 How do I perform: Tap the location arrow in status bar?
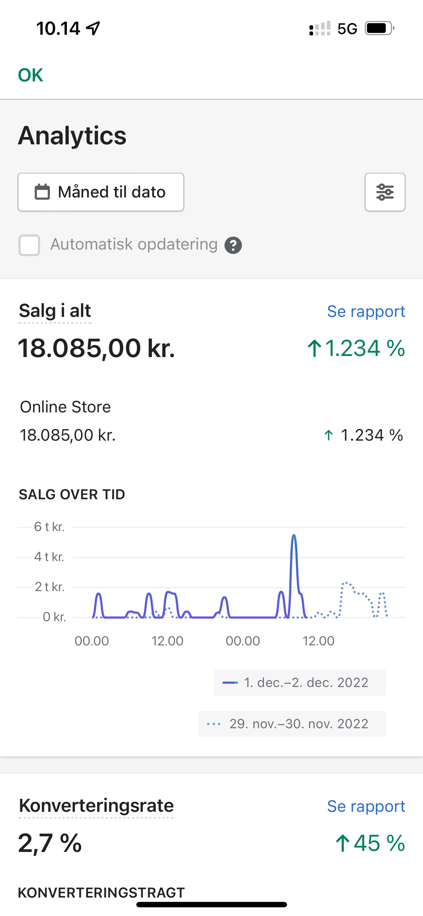93,28
